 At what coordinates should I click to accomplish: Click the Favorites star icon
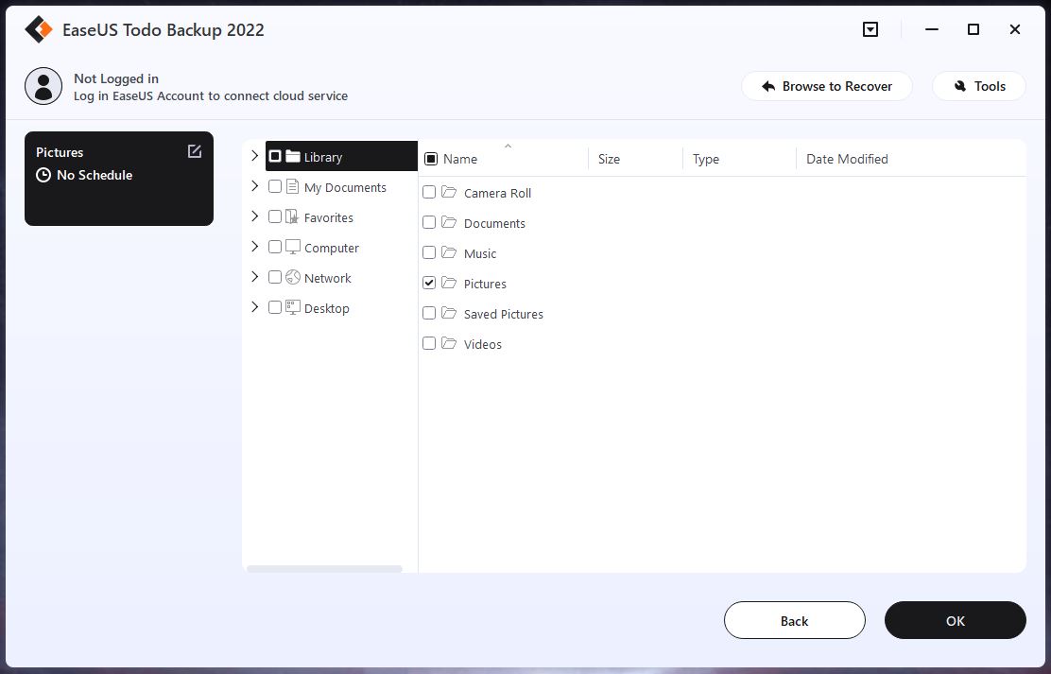(x=292, y=216)
